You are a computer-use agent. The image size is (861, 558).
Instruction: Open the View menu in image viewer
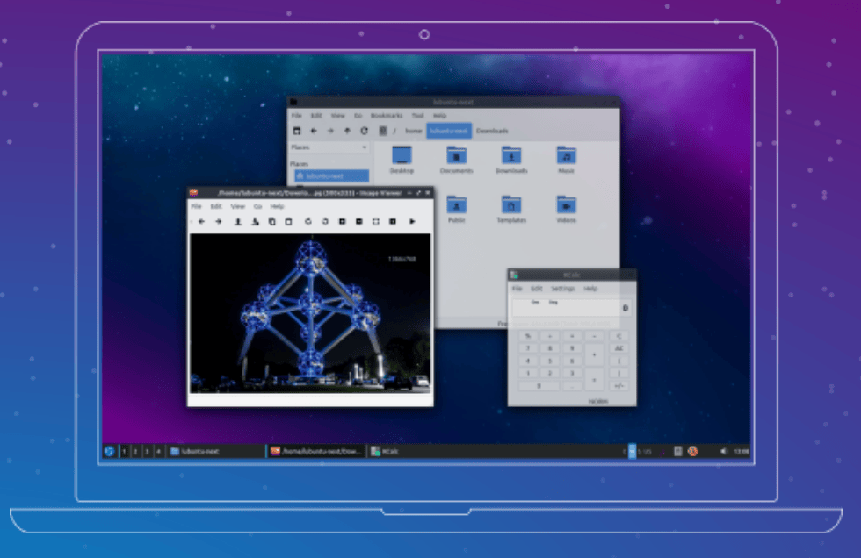(237, 206)
